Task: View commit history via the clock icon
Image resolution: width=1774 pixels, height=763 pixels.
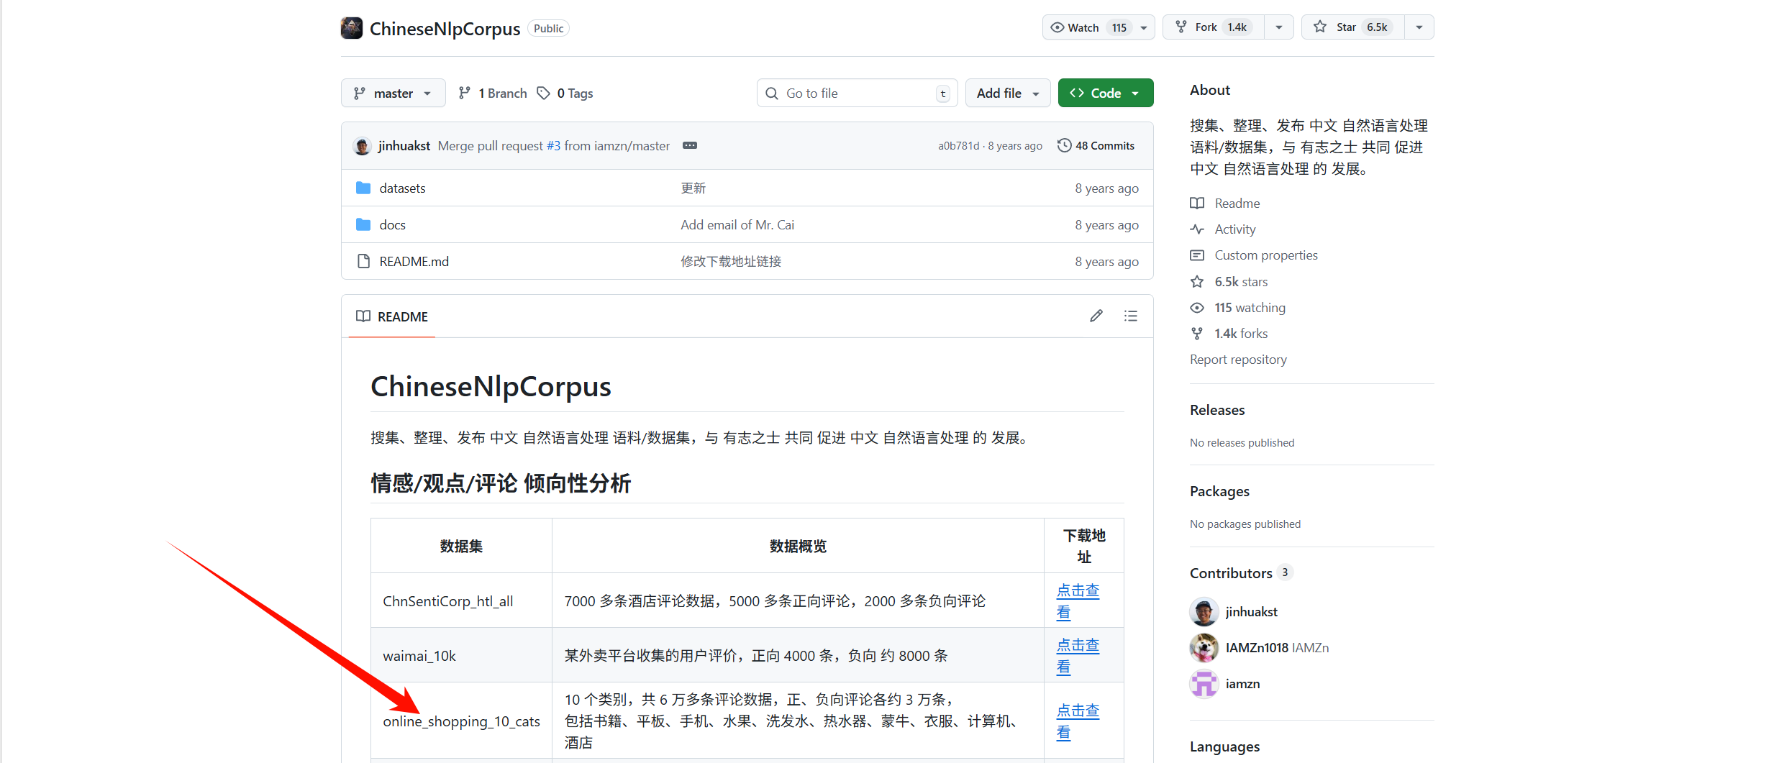Action: coord(1065,145)
